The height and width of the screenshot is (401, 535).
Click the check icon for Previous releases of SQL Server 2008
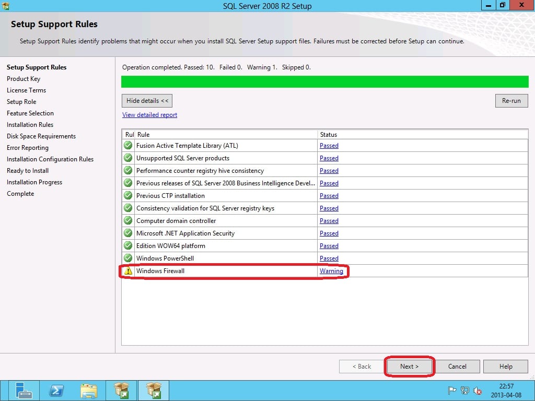pos(128,183)
